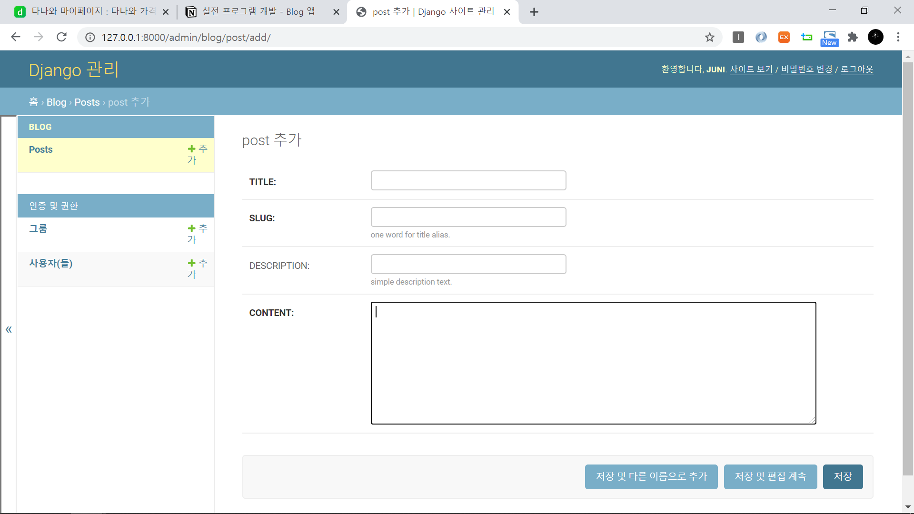914x514 pixels.
Task: Open the Blog breadcrumb link
Action: (56, 102)
